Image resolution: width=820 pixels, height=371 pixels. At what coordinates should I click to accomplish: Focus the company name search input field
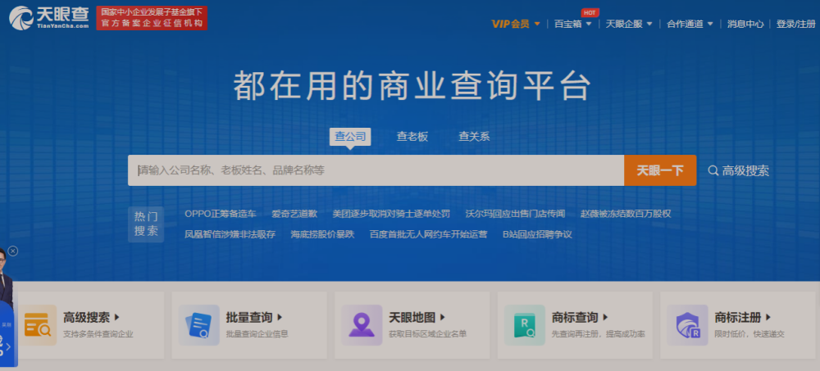(376, 170)
